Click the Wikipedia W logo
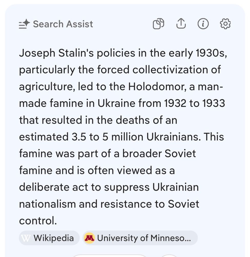This screenshot has height=257, width=250. pyautogui.click(x=26, y=238)
